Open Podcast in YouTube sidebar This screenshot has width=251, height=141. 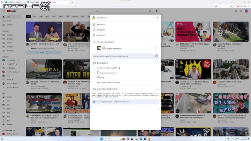coord(11,124)
